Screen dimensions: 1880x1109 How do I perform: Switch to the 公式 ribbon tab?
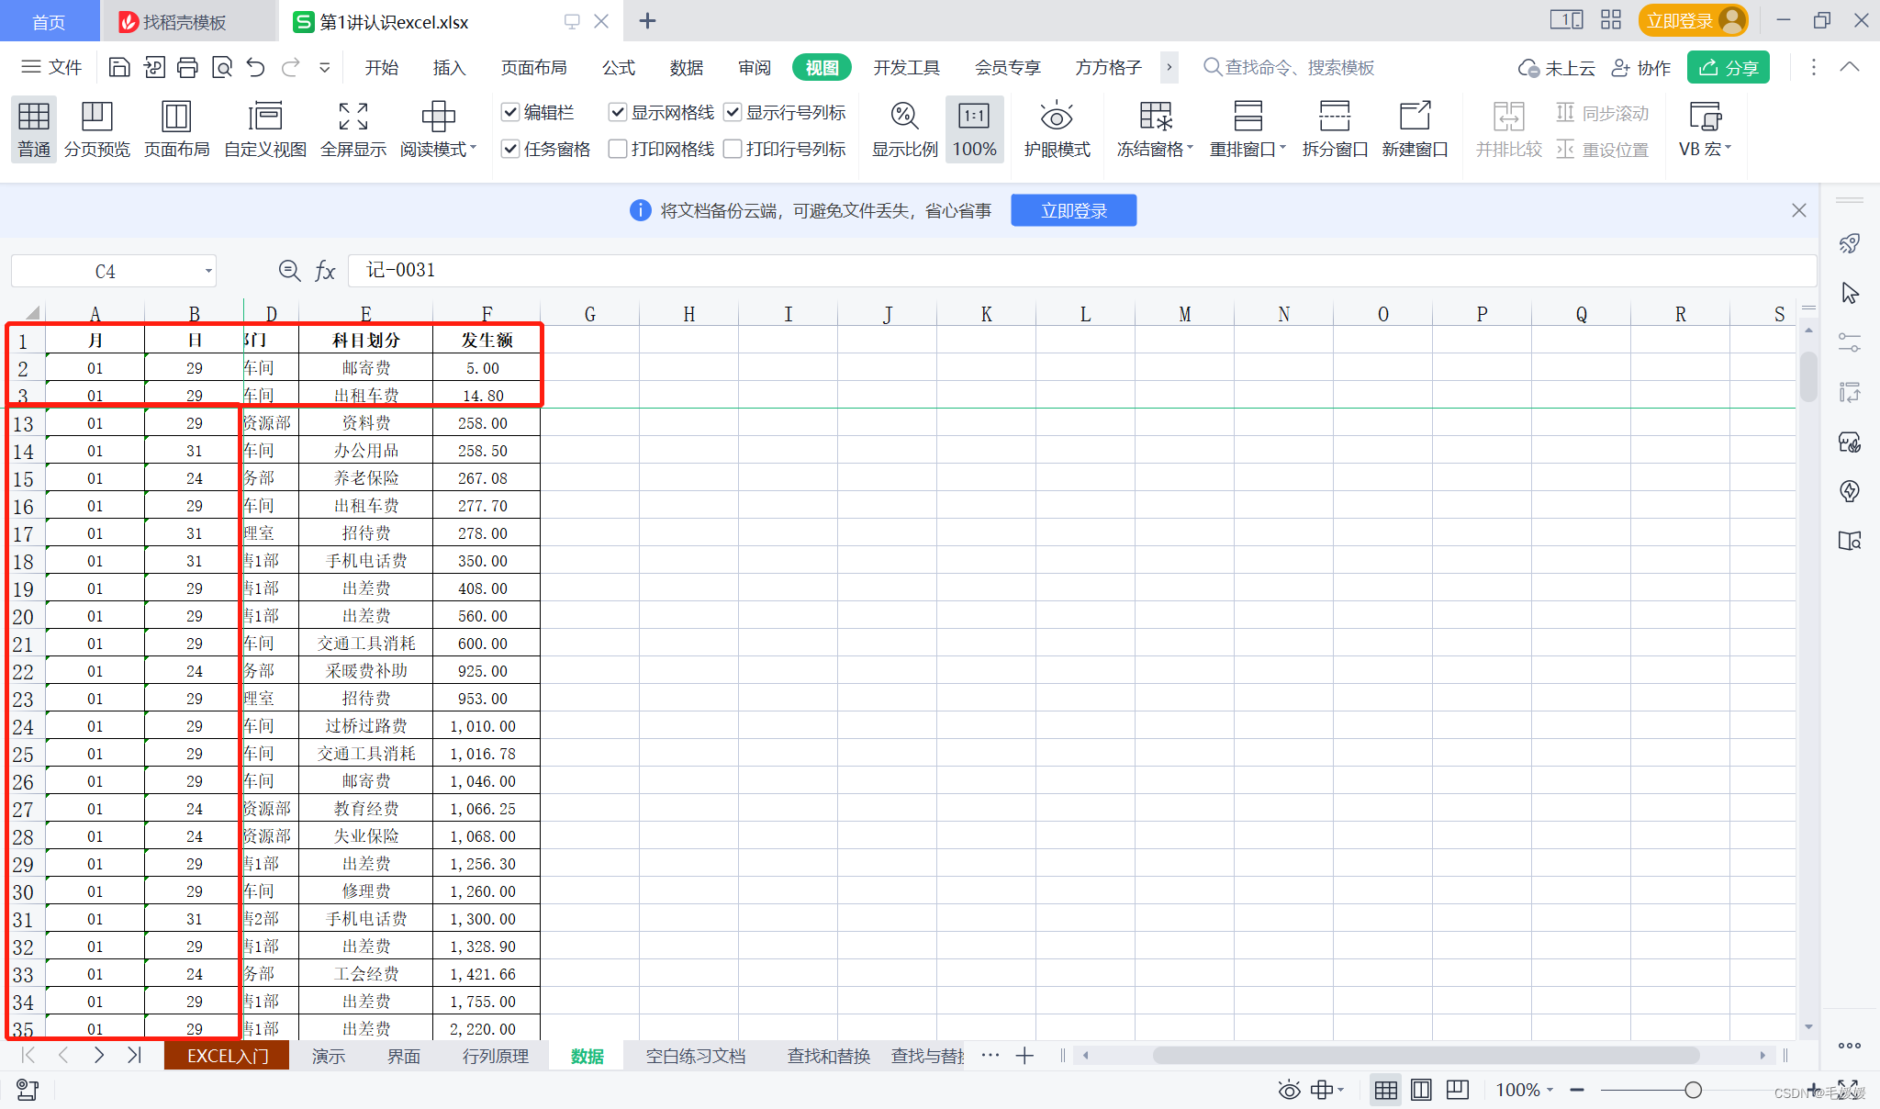pyautogui.click(x=619, y=67)
